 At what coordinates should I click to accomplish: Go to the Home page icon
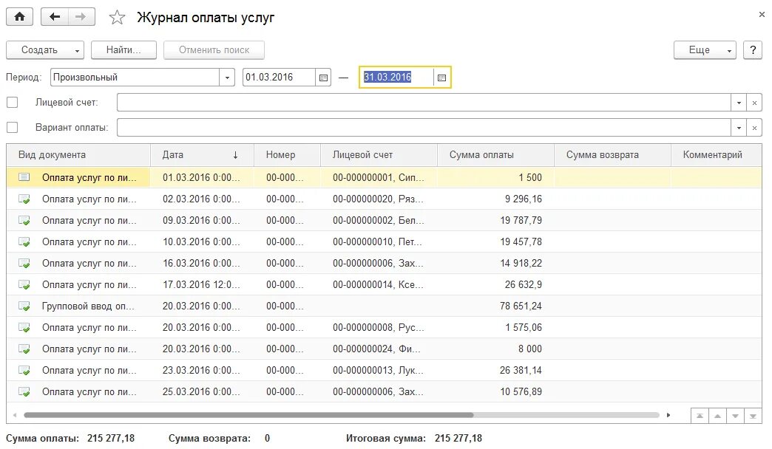pos(20,17)
